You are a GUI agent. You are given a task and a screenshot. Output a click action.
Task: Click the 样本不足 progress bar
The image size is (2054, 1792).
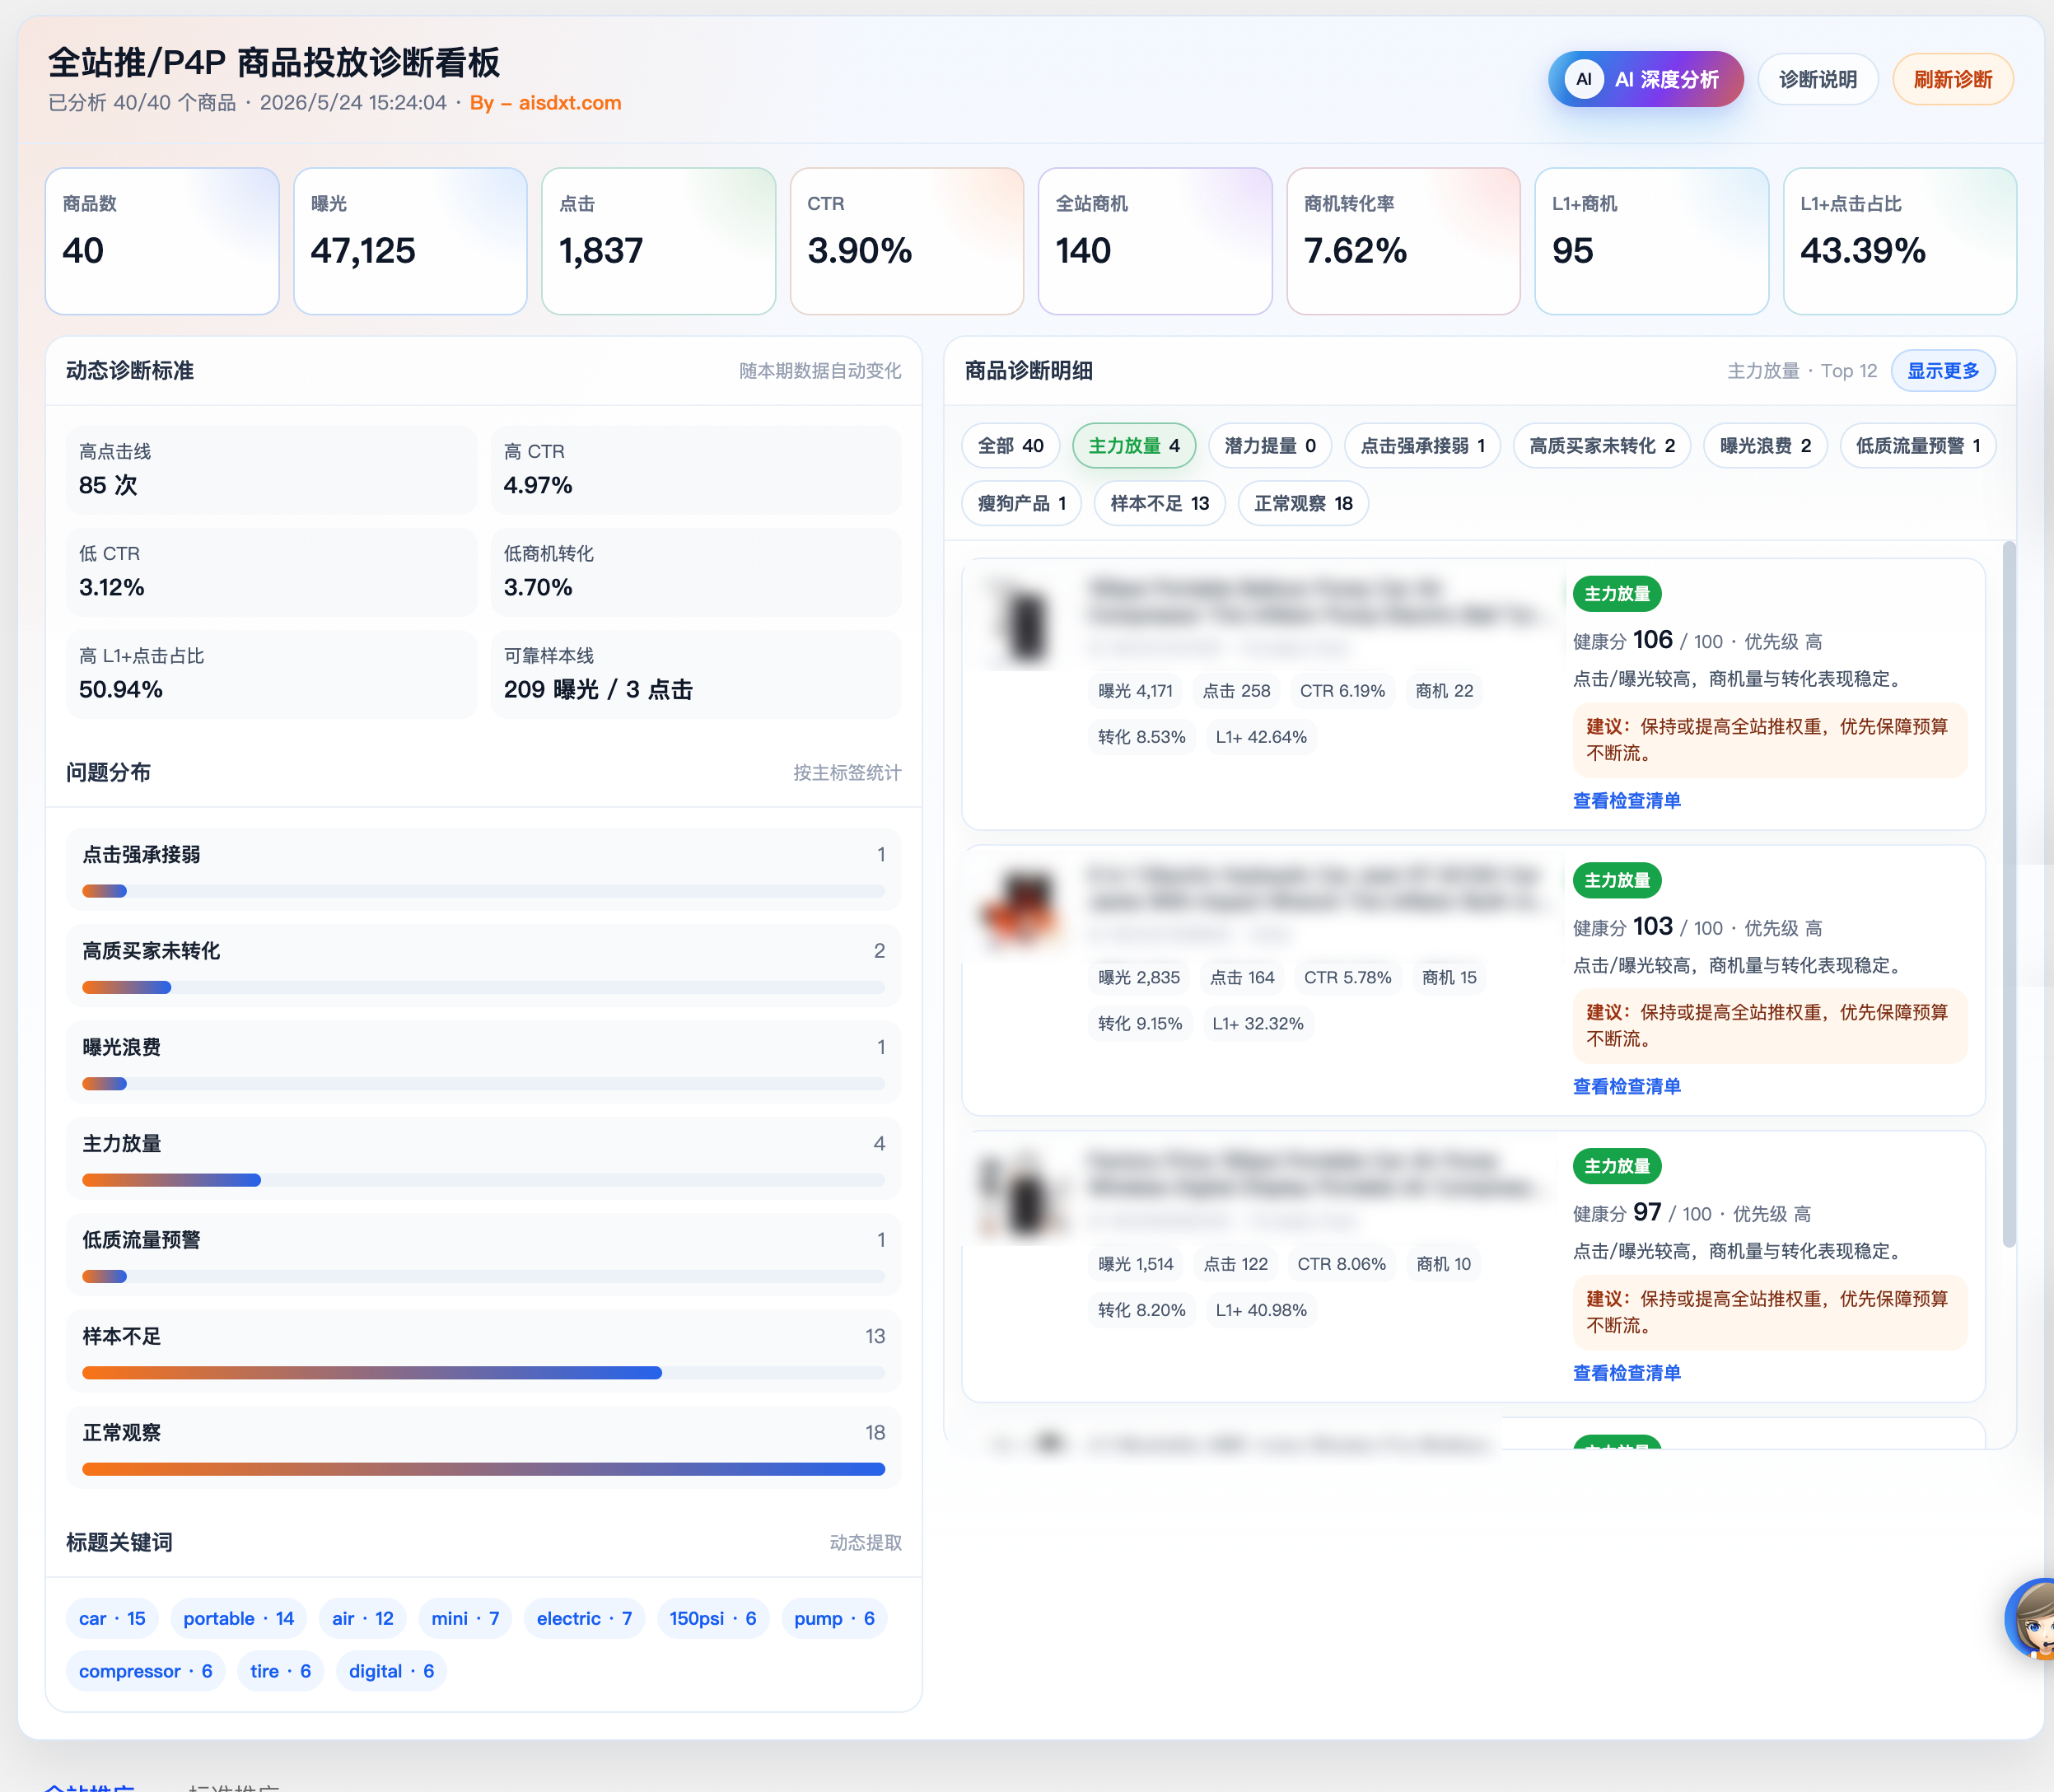click(483, 1373)
